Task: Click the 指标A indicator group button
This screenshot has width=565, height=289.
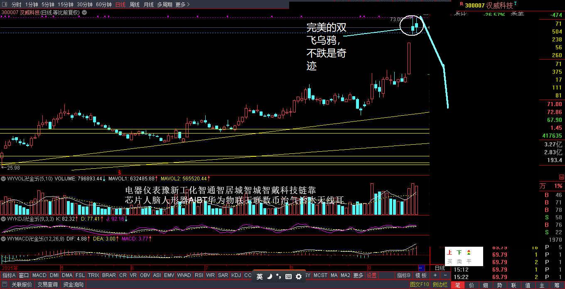Action: pyautogui.click(x=9, y=275)
